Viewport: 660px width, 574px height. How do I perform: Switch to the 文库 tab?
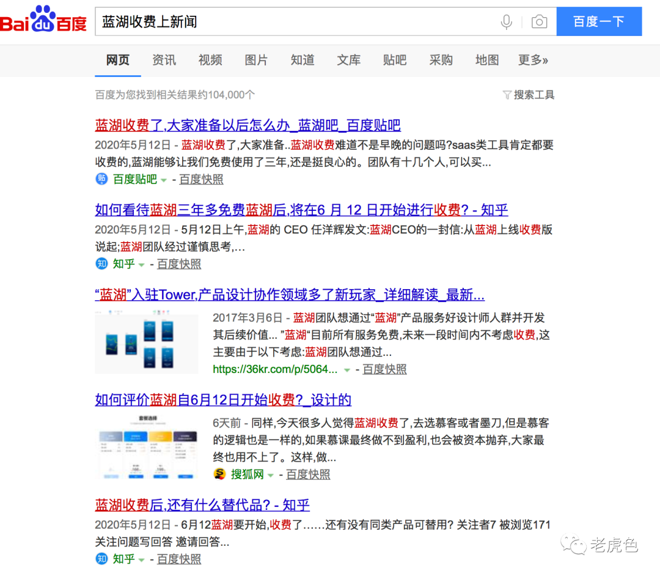coord(348,60)
